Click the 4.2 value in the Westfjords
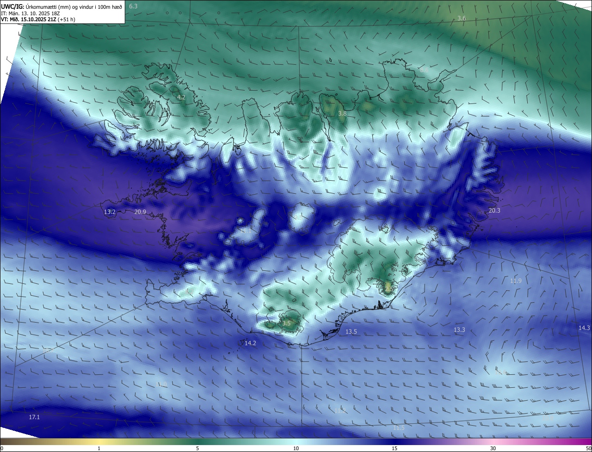The height and width of the screenshot is (452, 592). [x=181, y=98]
